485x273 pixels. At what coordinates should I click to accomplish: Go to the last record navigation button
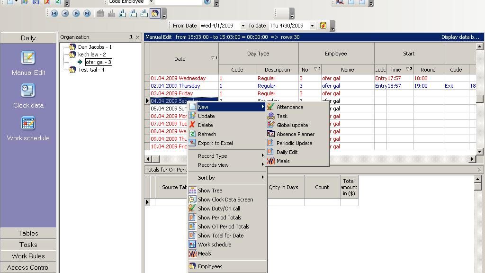tap(87, 14)
